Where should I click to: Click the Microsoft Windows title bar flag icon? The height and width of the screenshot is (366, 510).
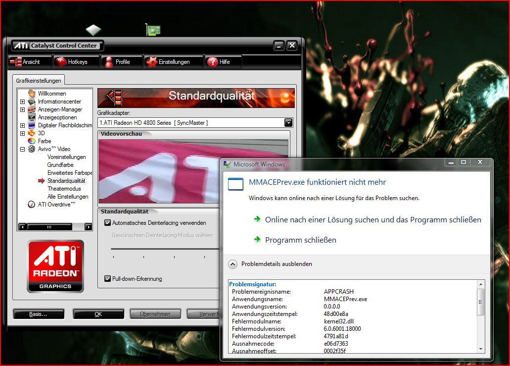pos(227,164)
